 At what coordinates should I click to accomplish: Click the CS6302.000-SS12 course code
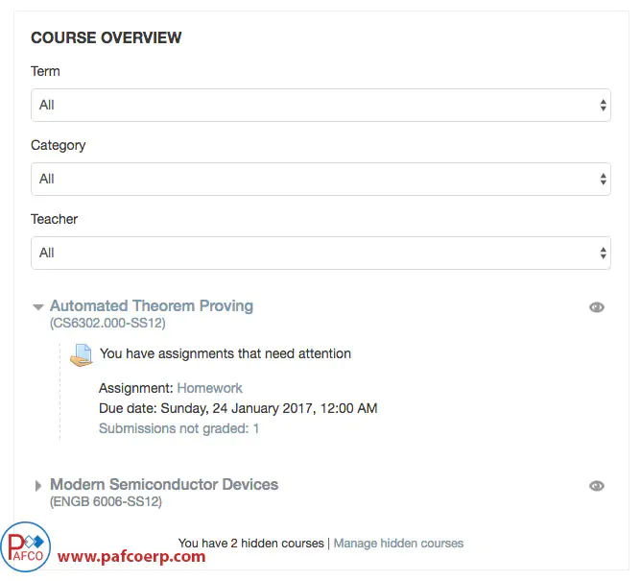coord(107,324)
